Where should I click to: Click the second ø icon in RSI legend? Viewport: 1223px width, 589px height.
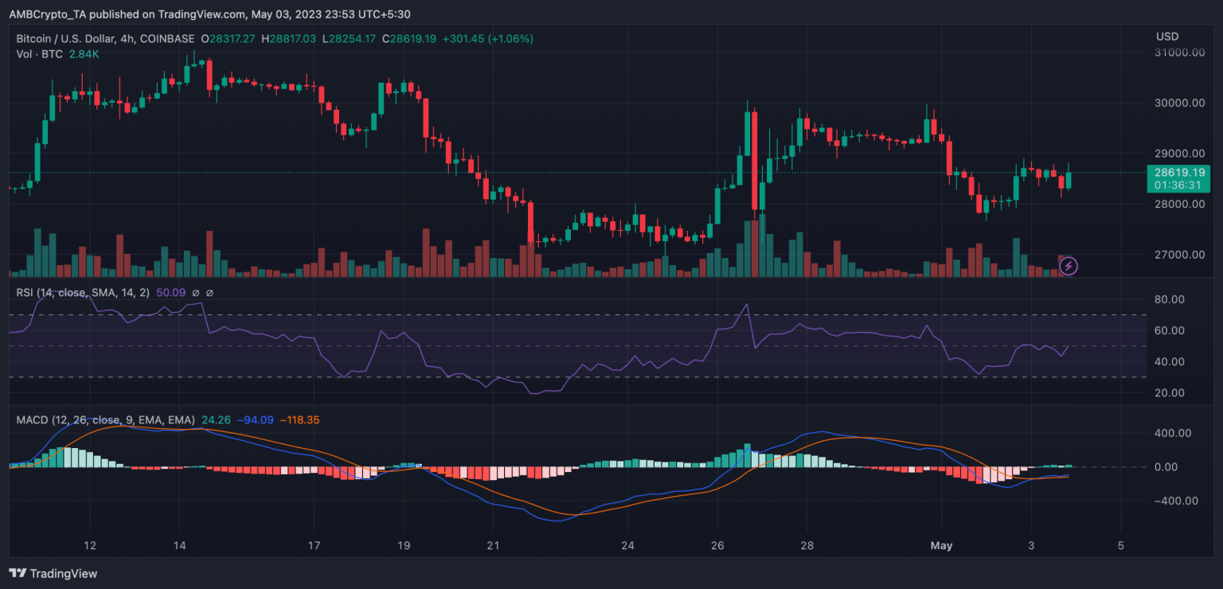(209, 292)
